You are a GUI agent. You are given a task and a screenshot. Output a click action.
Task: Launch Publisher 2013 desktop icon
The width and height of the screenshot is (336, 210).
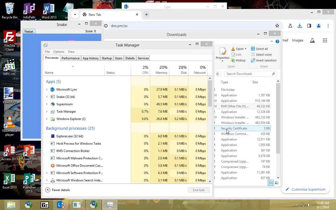pos(29,183)
